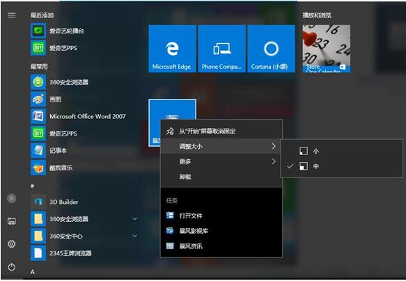
Task: Open 调整大小 resize submenu
Action: [221, 146]
